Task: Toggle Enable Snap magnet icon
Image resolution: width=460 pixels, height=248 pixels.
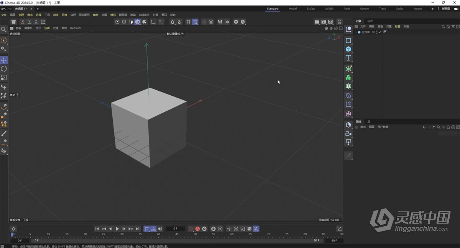Action: [x=172, y=22]
